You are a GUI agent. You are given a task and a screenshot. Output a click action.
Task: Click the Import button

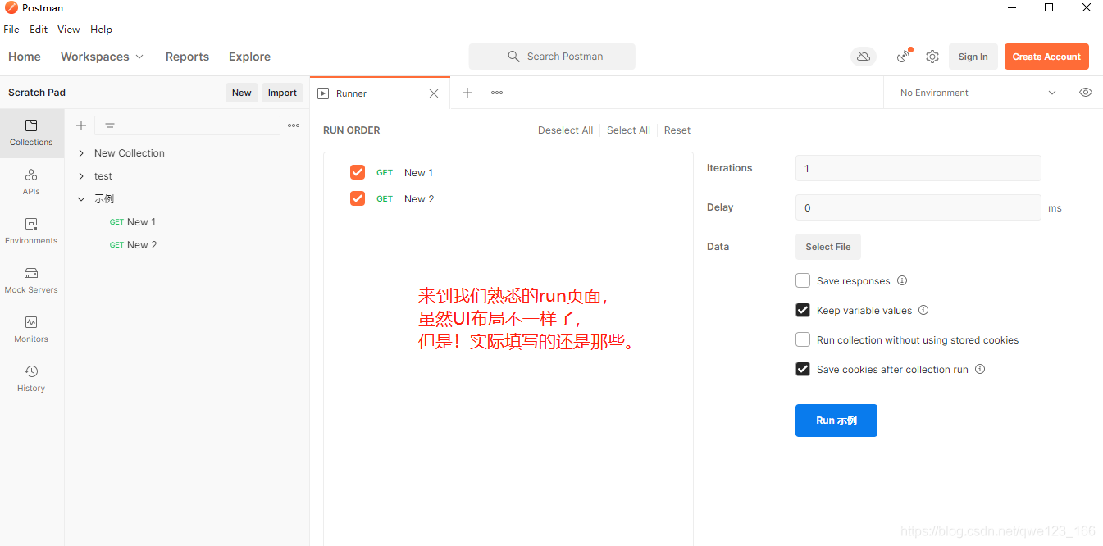click(282, 93)
